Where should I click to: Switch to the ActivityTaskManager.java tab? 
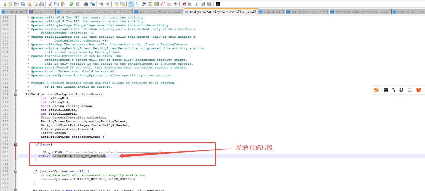pos(158,12)
